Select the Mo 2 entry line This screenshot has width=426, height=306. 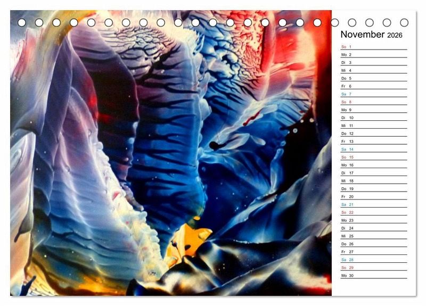[373, 55]
